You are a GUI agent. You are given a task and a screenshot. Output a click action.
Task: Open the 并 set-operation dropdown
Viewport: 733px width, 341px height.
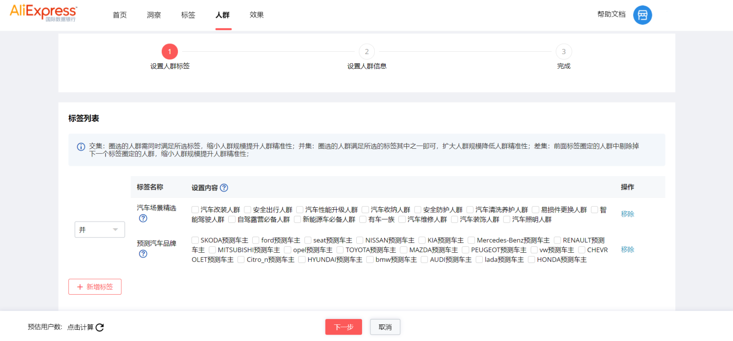100,229
